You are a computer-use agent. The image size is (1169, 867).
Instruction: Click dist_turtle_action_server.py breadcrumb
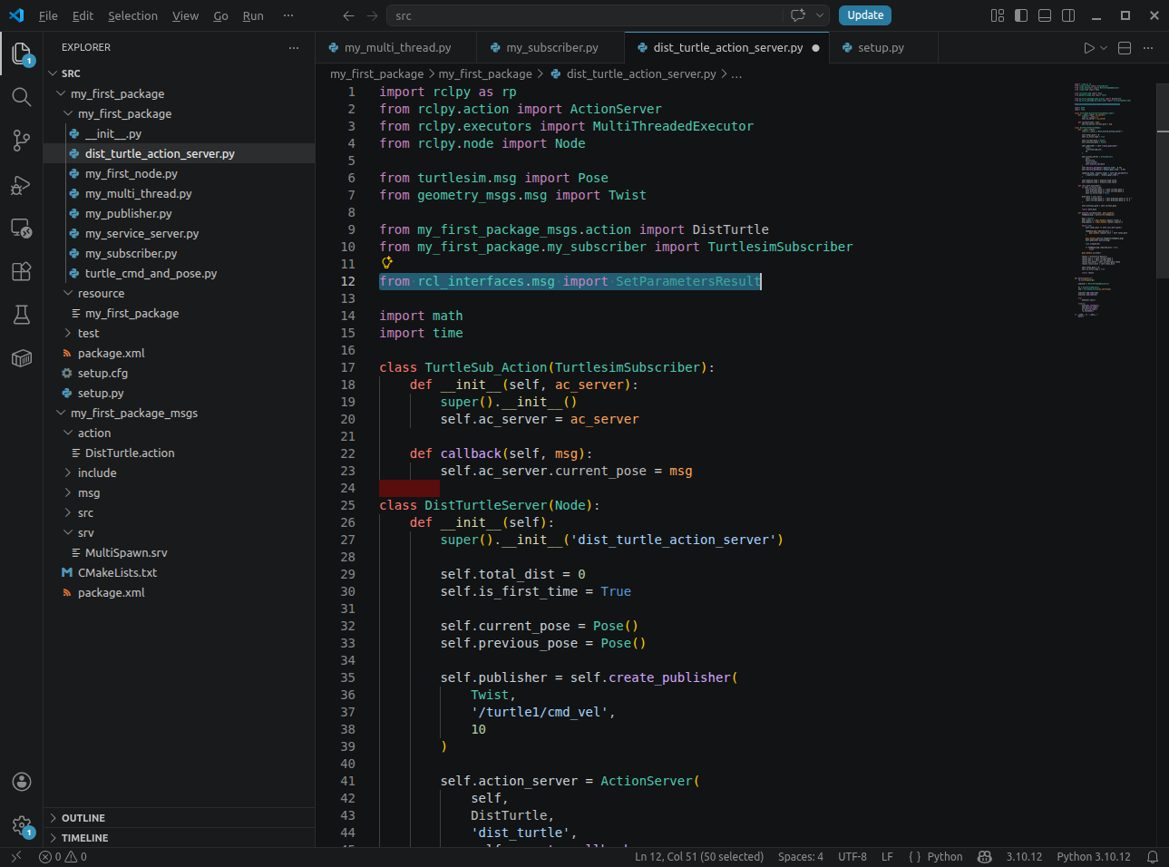click(641, 73)
